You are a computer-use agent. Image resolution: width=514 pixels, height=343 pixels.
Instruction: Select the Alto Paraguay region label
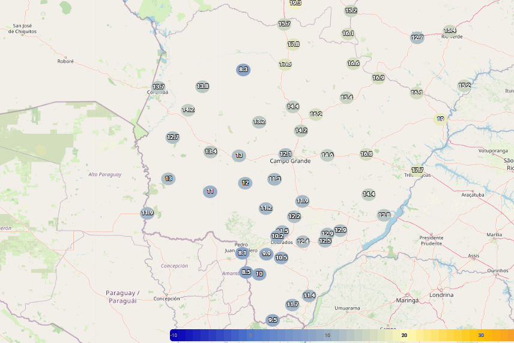point(105,174)
